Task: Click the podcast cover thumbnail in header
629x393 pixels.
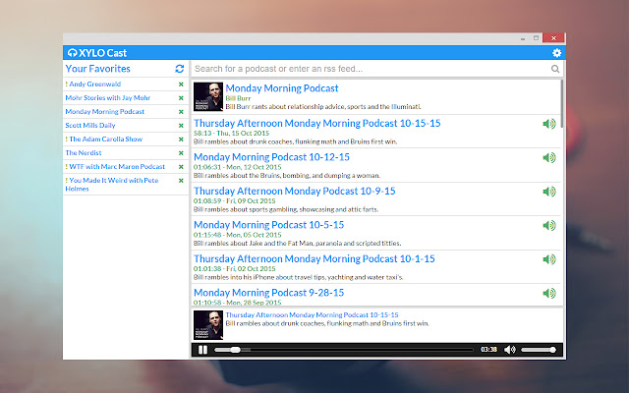Action: [x=208, y=96]
